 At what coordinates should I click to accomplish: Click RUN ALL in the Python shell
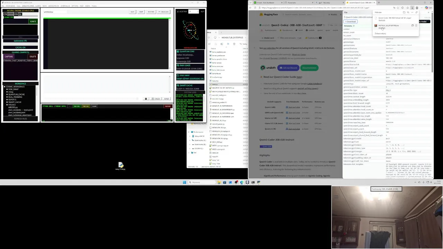[86, 106]
